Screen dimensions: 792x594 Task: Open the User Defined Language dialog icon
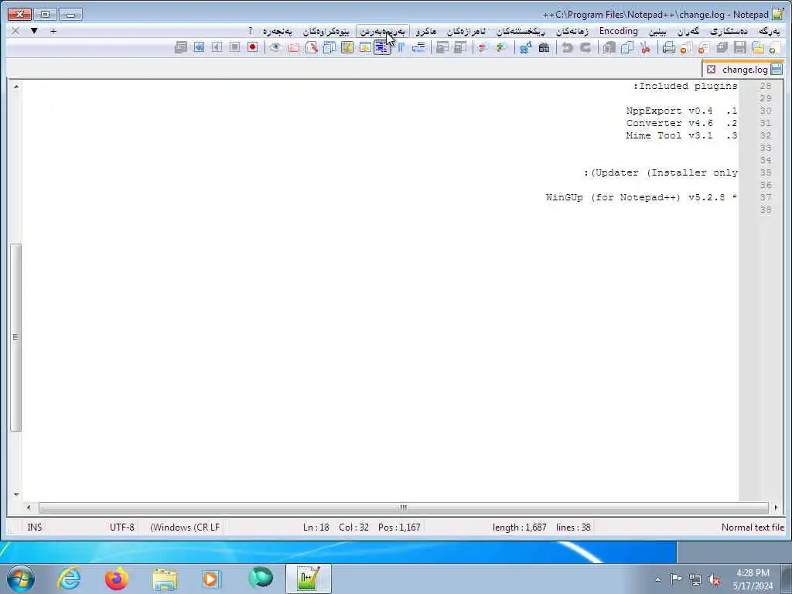click(x=365, y=48)
